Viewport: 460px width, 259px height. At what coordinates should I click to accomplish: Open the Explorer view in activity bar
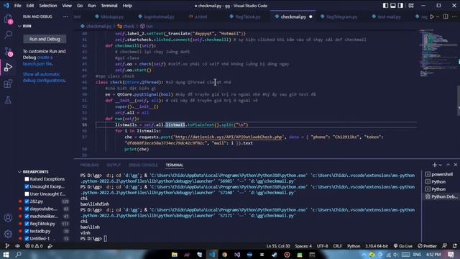(8, 19)
